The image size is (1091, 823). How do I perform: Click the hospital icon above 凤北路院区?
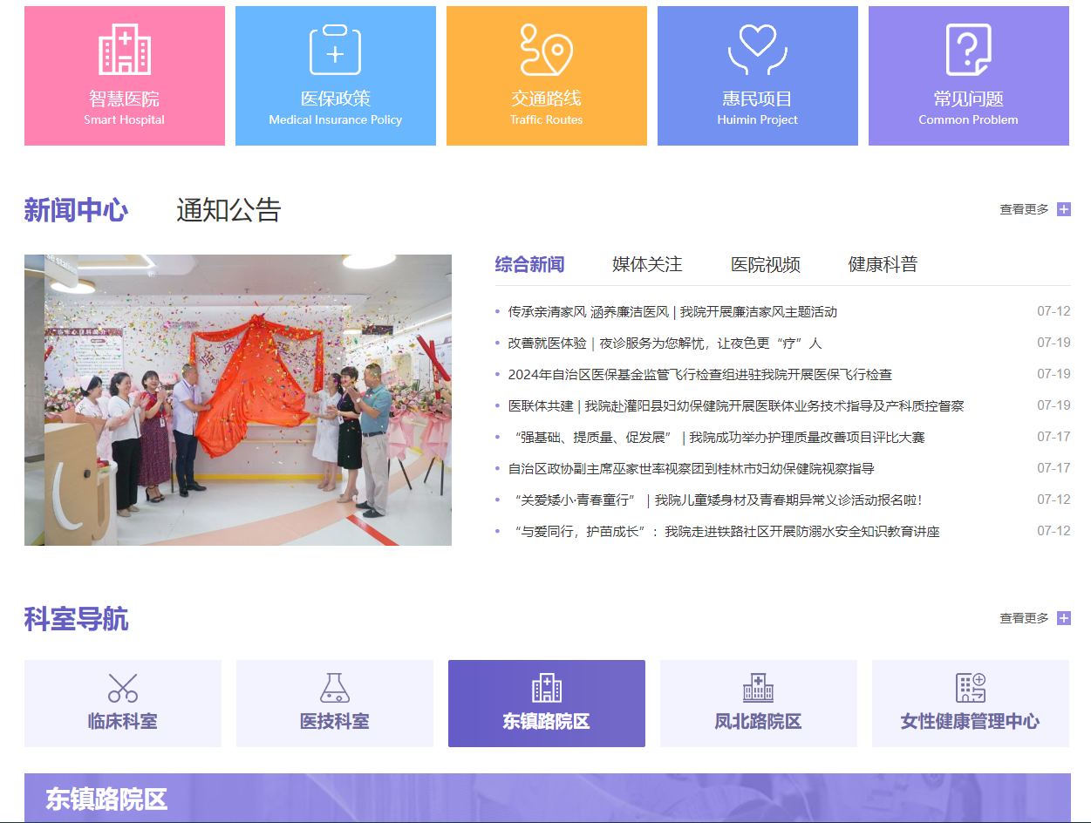click(x=759, y=688)
